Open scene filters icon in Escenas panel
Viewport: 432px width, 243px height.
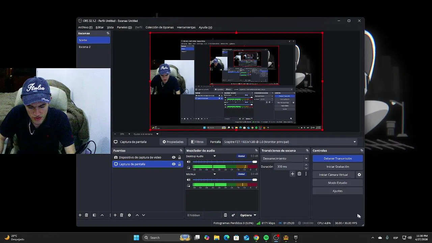[x=94, y=215]
